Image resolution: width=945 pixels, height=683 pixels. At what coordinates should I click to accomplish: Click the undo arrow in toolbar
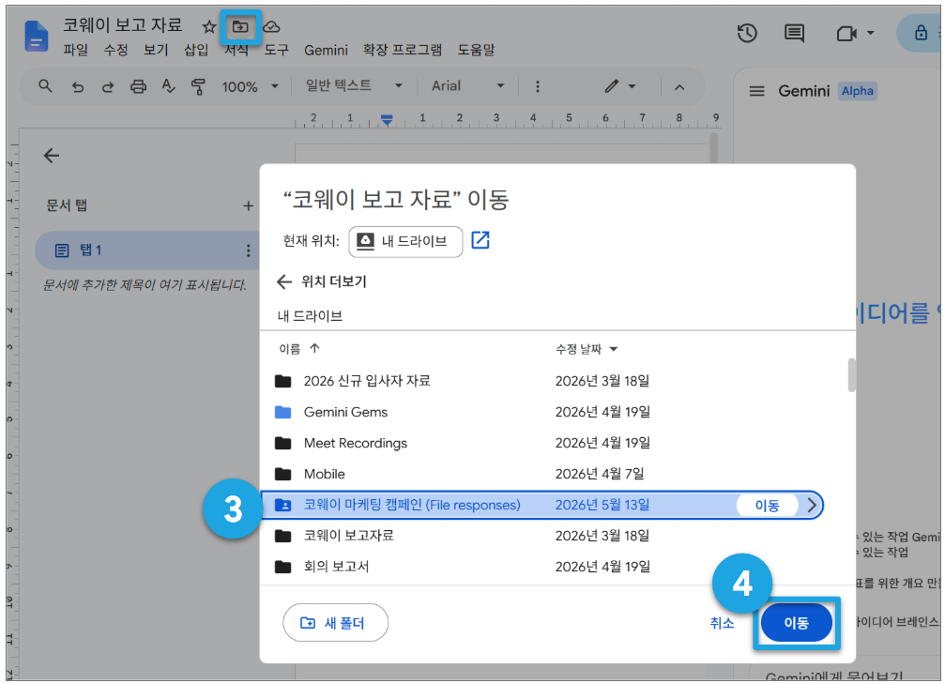78,87
